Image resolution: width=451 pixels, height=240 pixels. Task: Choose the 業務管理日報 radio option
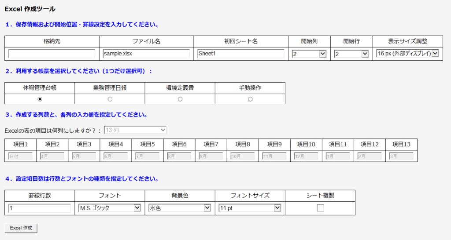click(110, 99)
